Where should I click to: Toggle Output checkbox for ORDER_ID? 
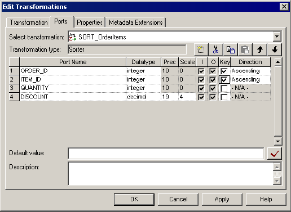tap(213, 71)
